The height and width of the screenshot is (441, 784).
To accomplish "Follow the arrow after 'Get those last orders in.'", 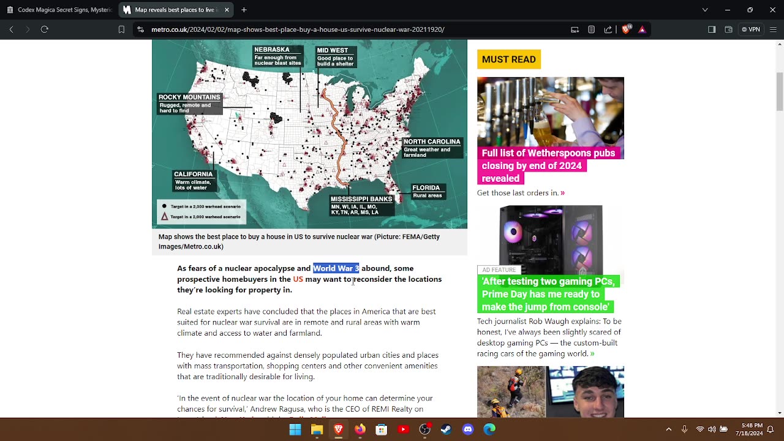I will tap(562, 193).
